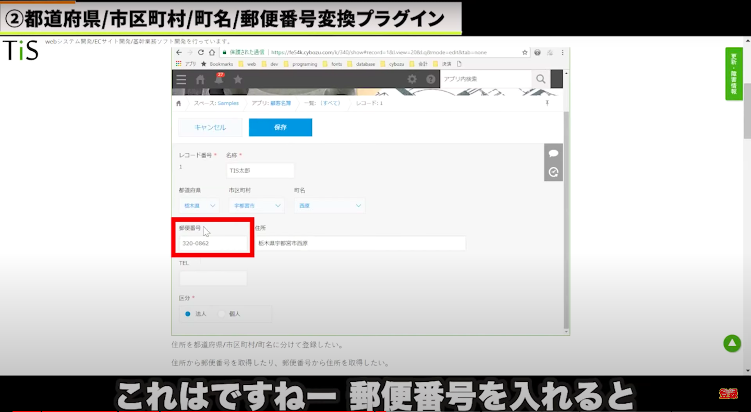Click the empty TEL input field
This screenshot has width=751, height=412.
point(213,278)
